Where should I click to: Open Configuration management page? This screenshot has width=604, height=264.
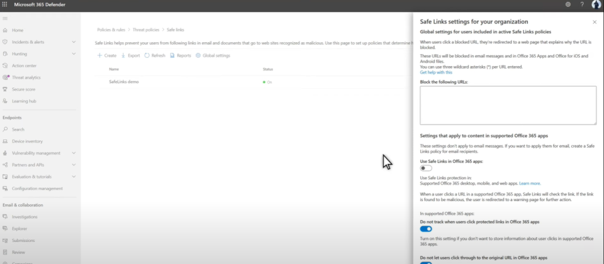[x=37, y=189]
